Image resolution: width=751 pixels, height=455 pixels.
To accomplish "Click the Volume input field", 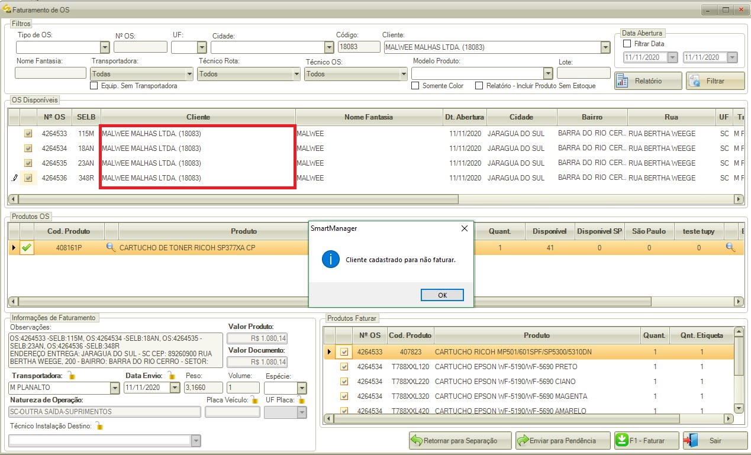I will 243,388.
